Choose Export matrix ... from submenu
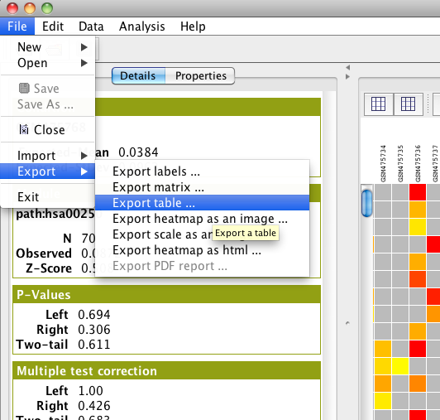This screenshot has width=440, height=420. click(202, 187)
